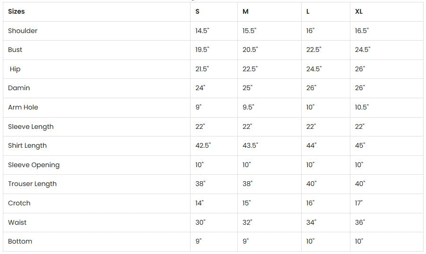Click the Waist row label
This screenshot has width=426, height=254.
pos(17,222)
